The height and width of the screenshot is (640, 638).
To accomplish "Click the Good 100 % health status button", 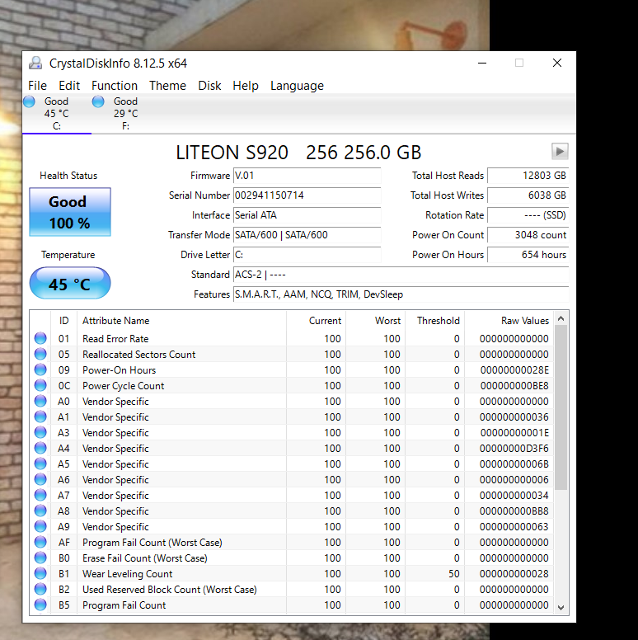I will pyautogui.click(x=70, y=212).
